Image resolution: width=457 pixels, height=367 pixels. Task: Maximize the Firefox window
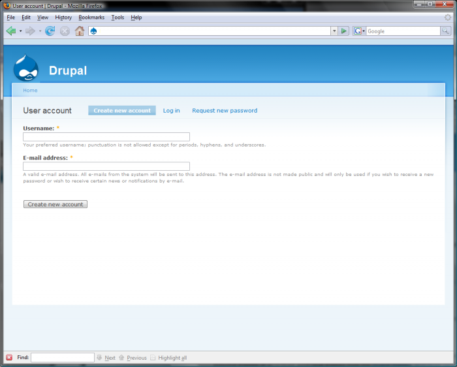click(x=430, y=4)
